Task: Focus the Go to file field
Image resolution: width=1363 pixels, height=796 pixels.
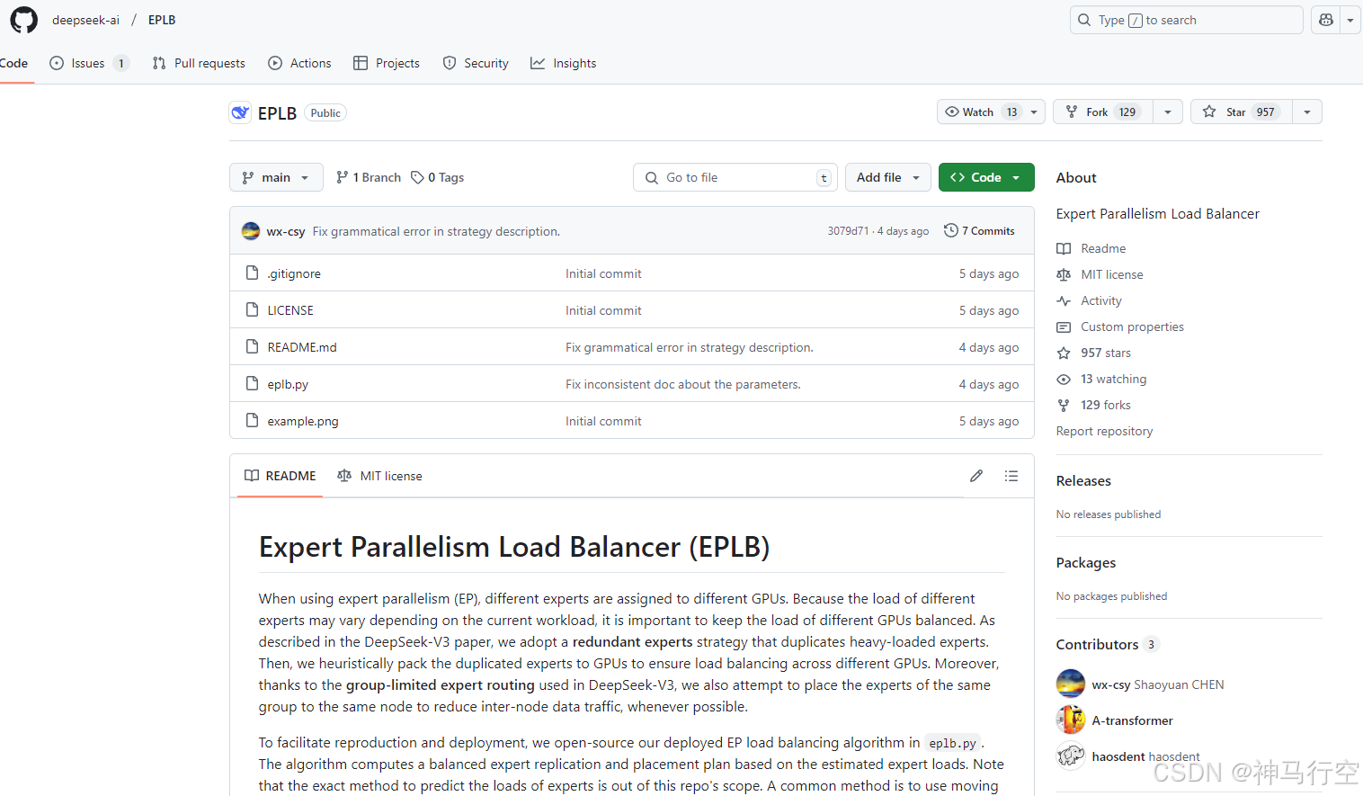Action: click(x=735, y=177)
